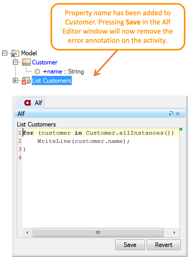This screenshot has height=260, width=190.
Task: Select the Customer item in tree
Action: click(45, 62)
